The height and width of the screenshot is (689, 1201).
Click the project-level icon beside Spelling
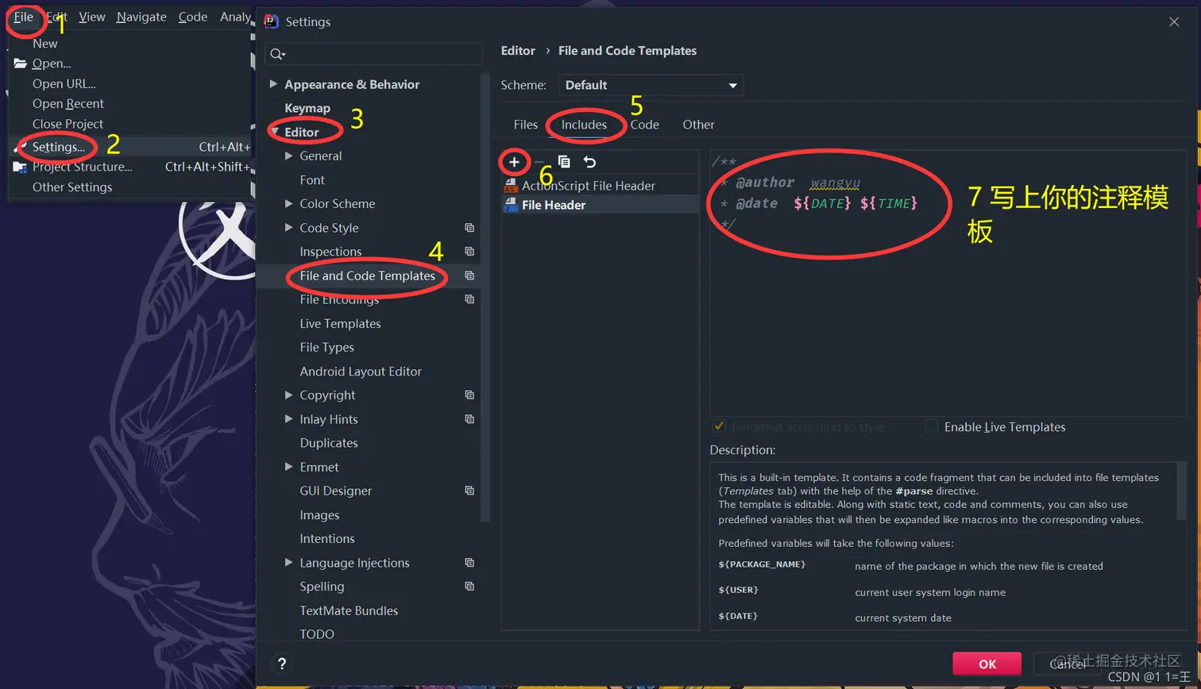point(469,587)
